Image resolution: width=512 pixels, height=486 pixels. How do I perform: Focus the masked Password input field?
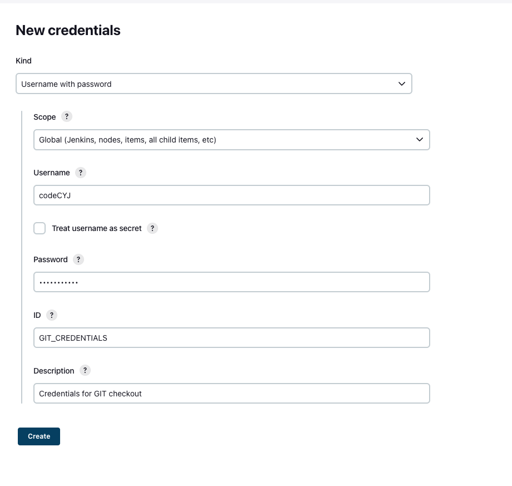[232, 282]
